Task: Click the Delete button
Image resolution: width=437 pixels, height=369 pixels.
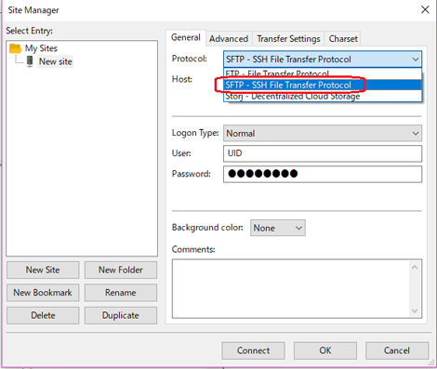Action: 43,315
